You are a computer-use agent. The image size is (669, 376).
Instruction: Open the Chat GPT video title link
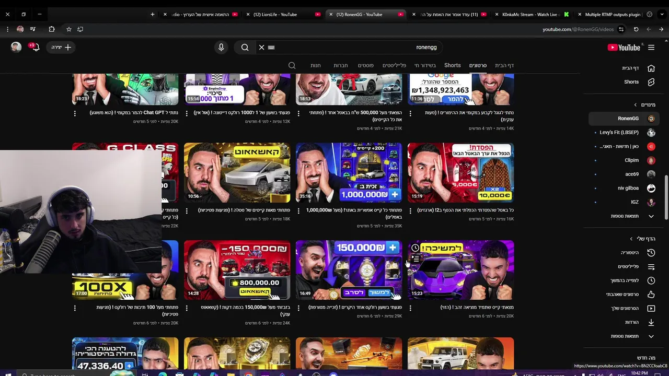coord(134,113)
